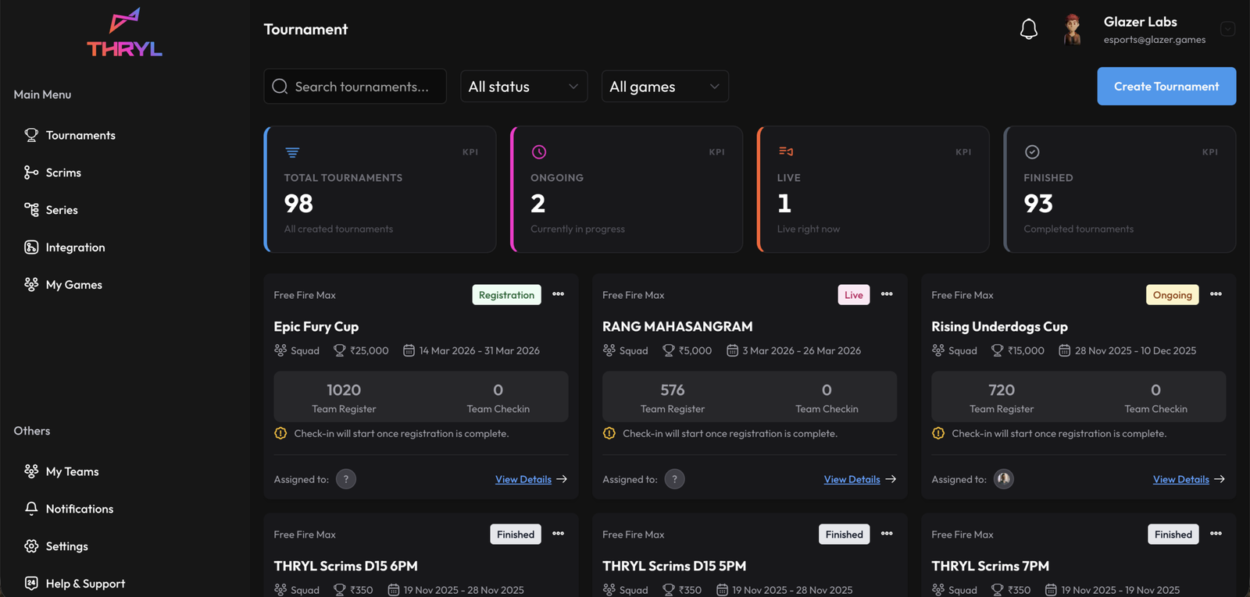This screenshot has height=597, width=1250.
Task: Select the Live KPI card
Action: [x=873, y=190]
